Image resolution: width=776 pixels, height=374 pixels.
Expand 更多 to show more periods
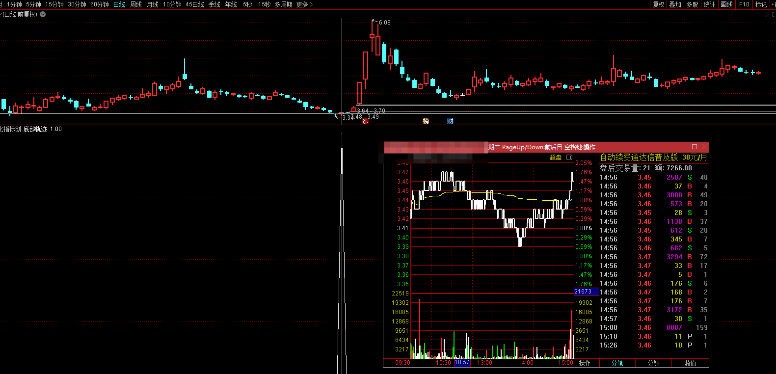tap(304, 4)
